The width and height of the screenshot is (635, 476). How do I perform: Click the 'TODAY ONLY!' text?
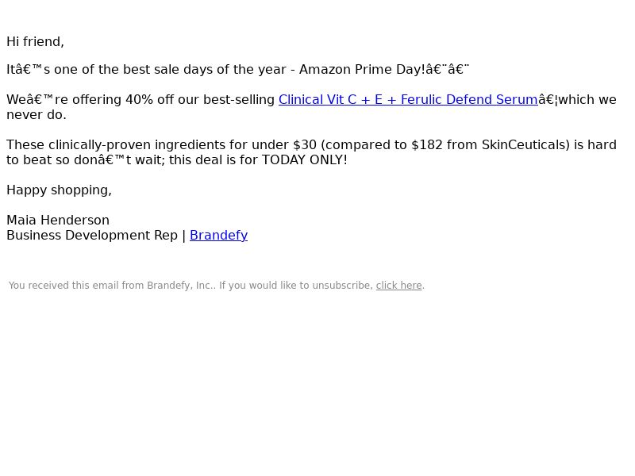click(x=305, y=160)
